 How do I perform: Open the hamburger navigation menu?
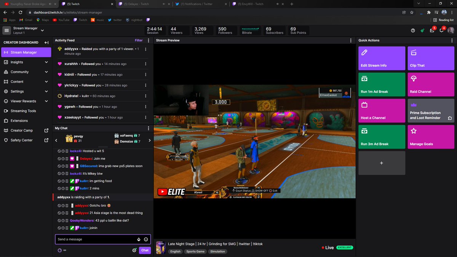pyautogui.click(x=6, y=30)
